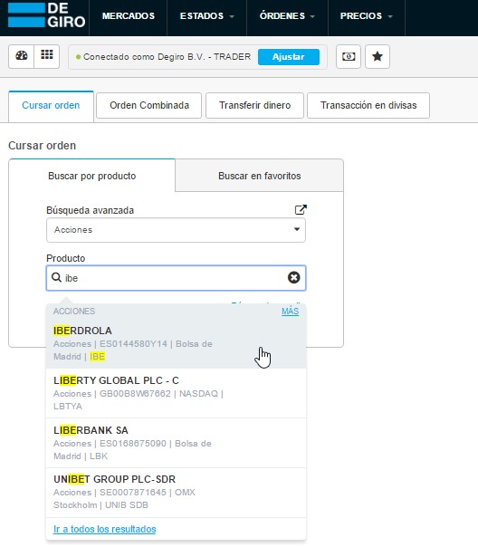Select Buscar por producto tab
The width and height of the screenshot is (478, 547).
(92, 176)
